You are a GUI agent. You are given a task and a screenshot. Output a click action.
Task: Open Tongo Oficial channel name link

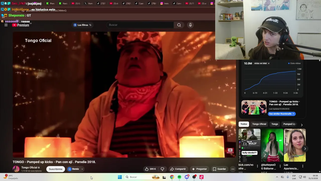coord(29,167)
